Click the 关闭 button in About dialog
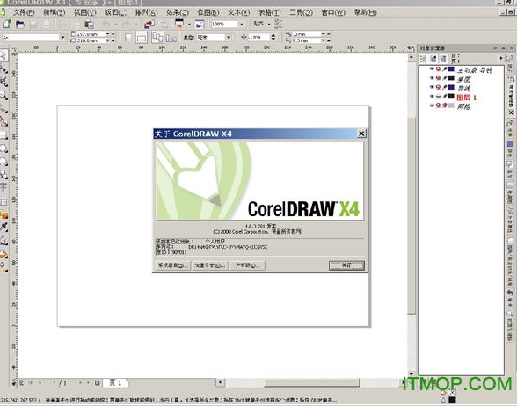 pyautogui.click(x=346, y=265)
